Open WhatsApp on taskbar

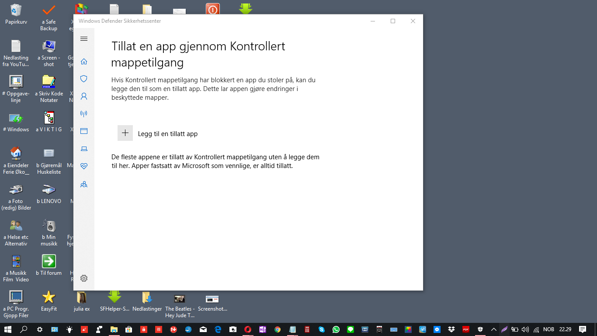click(x=336, y=329)
